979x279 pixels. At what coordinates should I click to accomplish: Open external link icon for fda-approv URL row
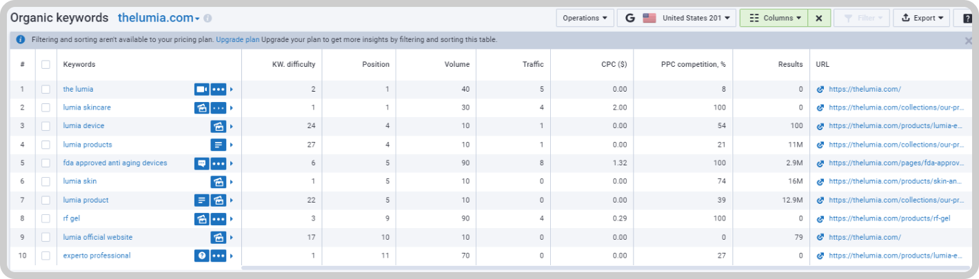click(x=820, y=163)
